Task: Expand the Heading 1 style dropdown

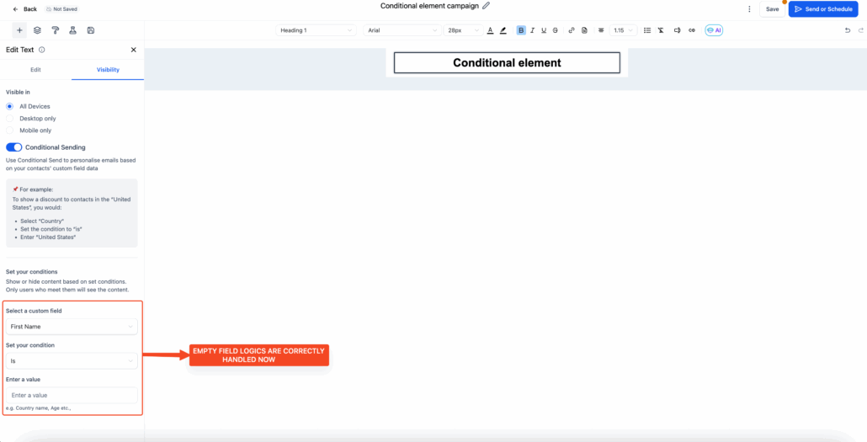Action: [316, 30]
